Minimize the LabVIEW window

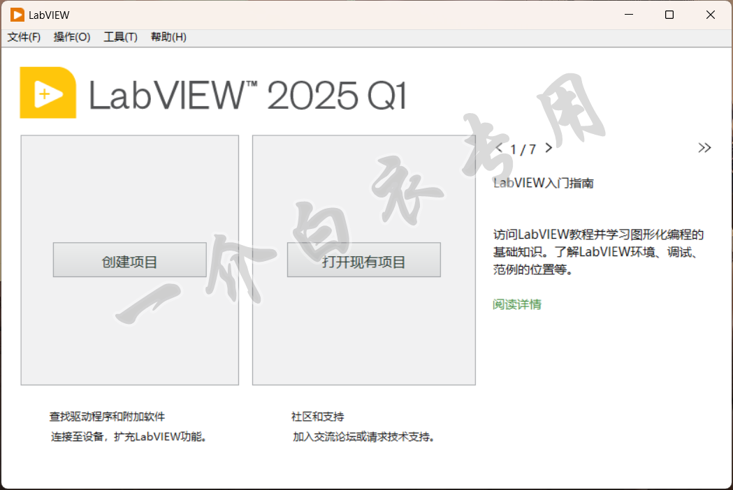[629, 15]
